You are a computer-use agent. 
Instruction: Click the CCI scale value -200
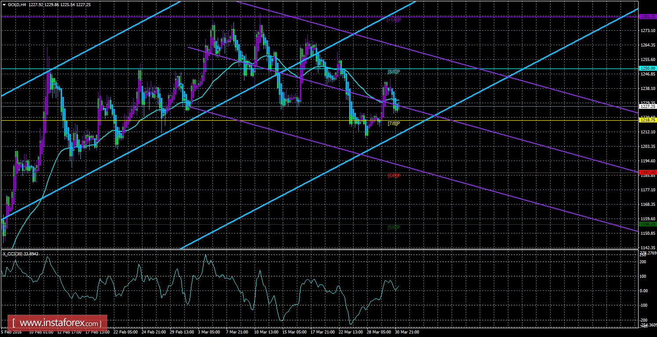[644, 321]
